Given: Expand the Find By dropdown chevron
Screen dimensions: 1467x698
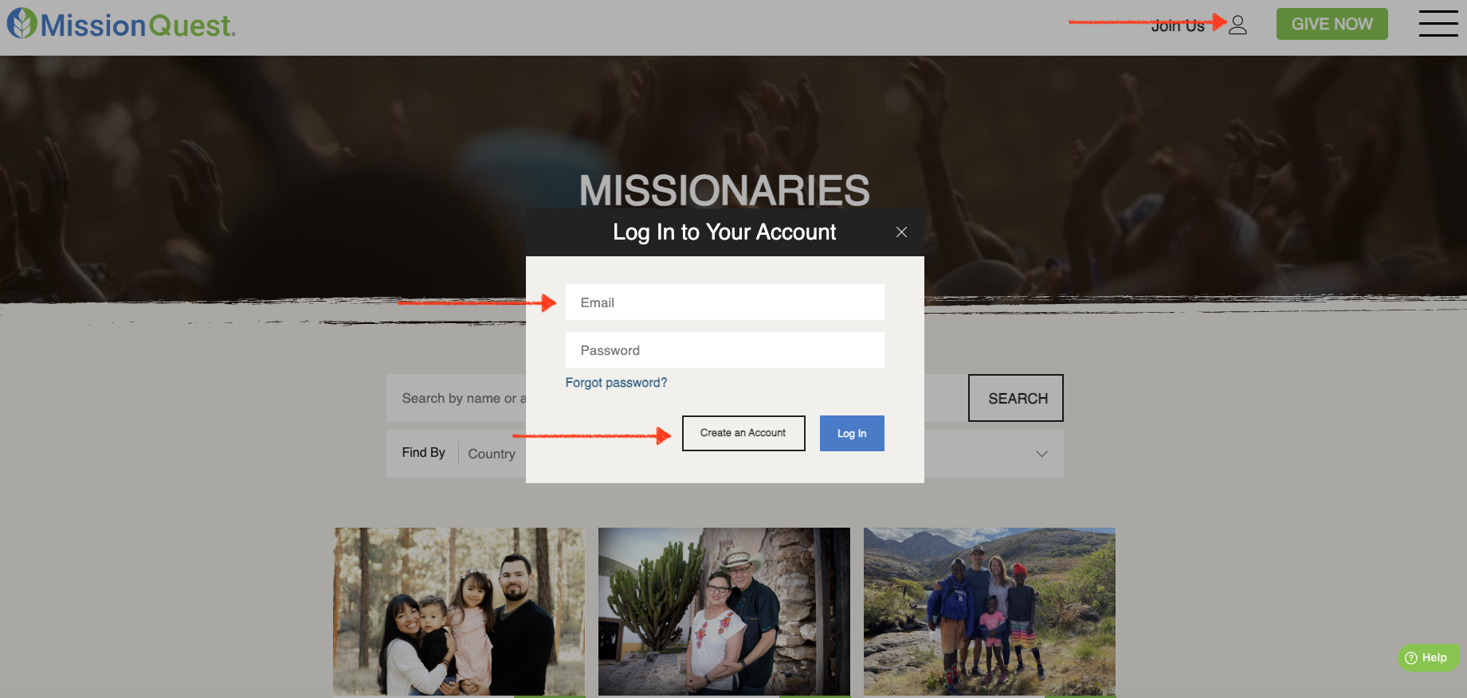Looking at the screenshot, I should 1041,454.
